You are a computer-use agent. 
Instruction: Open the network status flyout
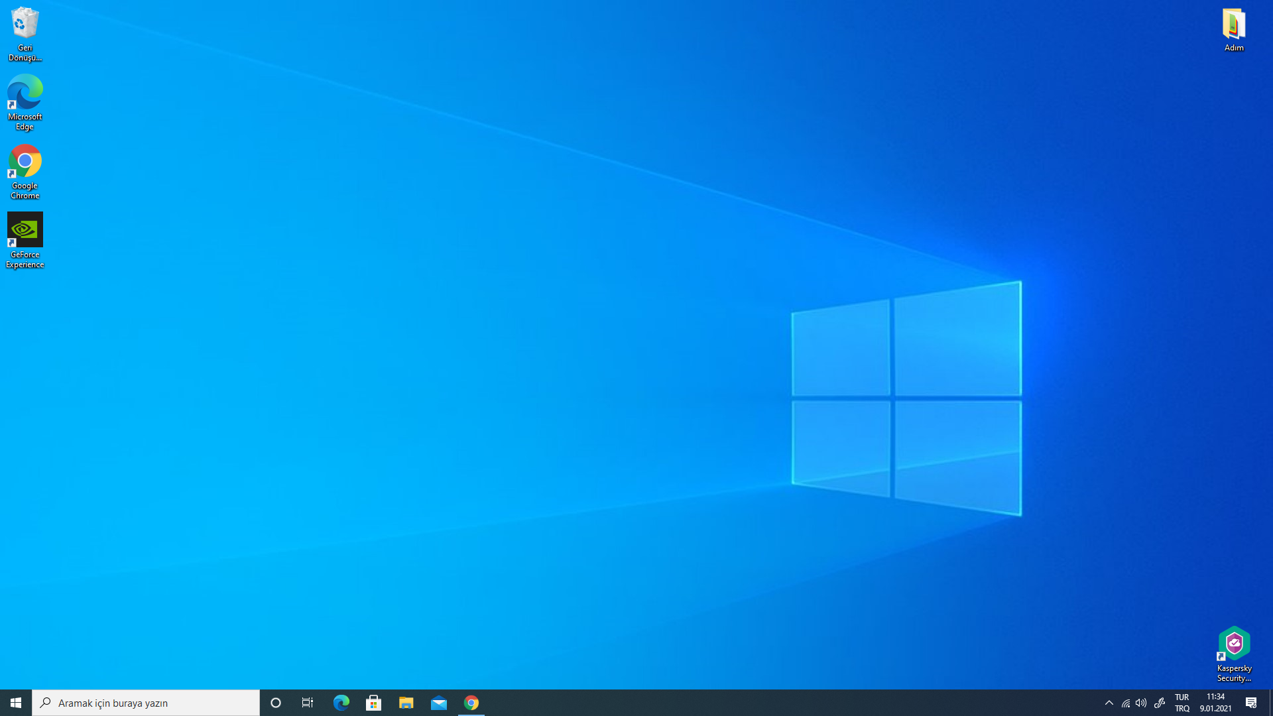(x=1125, y=703)
